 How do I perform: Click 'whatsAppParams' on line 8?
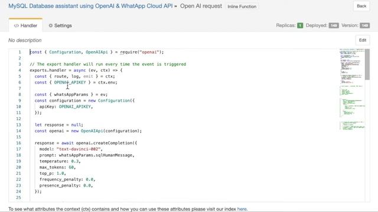coord(71,94)
